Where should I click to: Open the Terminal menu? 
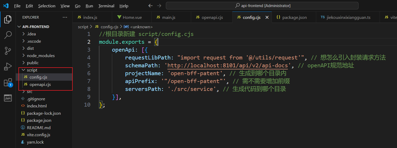coord(106,6)
